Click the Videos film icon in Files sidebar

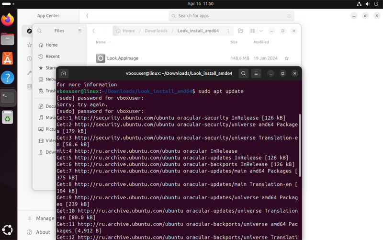coord(41,140)
